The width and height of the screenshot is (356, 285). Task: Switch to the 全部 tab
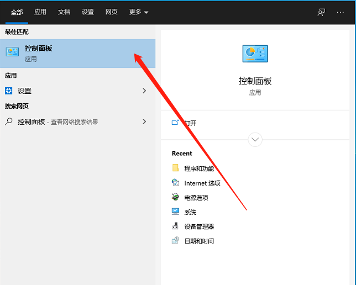point(17,12)
